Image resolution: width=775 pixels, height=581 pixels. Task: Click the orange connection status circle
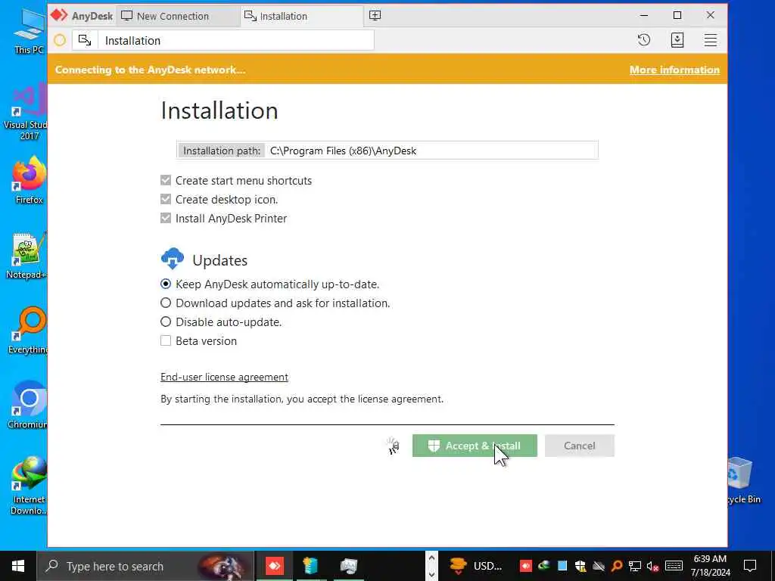60,40
